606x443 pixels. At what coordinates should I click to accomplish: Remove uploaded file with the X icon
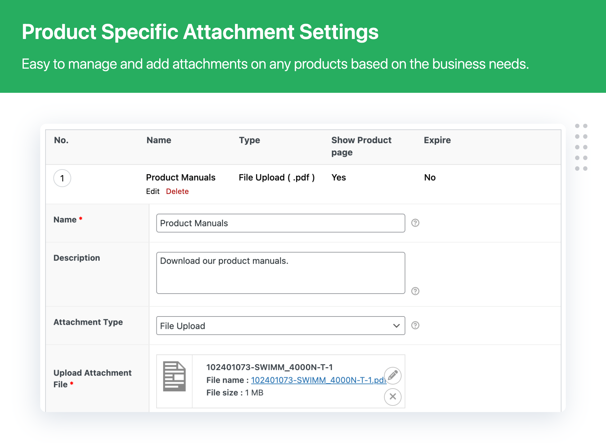(x=393, y=397)
